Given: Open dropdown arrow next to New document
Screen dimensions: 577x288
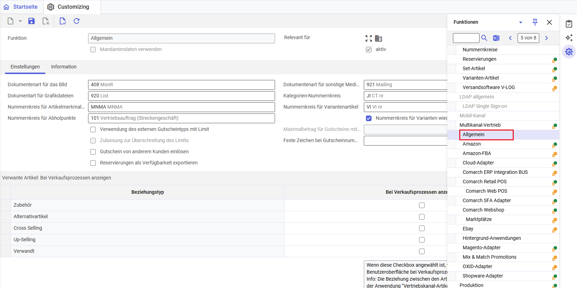Looking at the screenshot, I should tap(20, 21).
